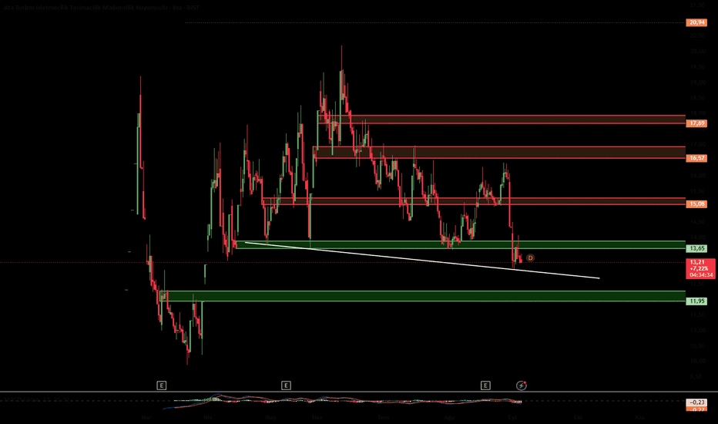Click the 10,00 price axis tick
The height and width of the screenshot is (424, 718).
pos(698,362)
